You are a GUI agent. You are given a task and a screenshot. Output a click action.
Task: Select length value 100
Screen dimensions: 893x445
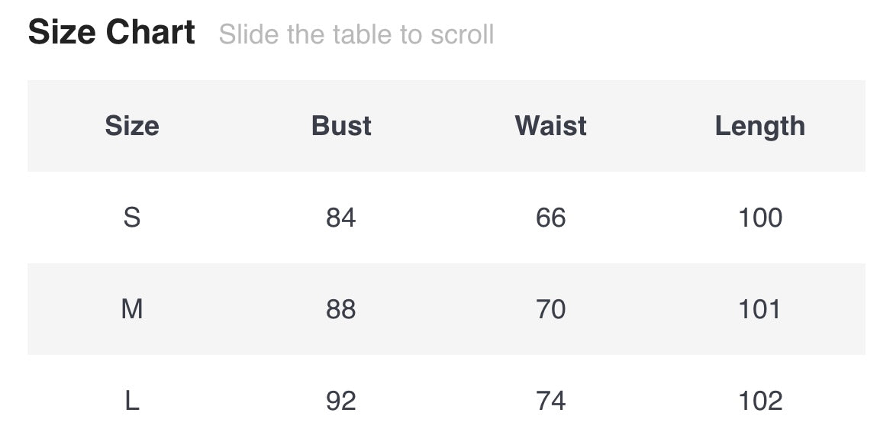760,218
